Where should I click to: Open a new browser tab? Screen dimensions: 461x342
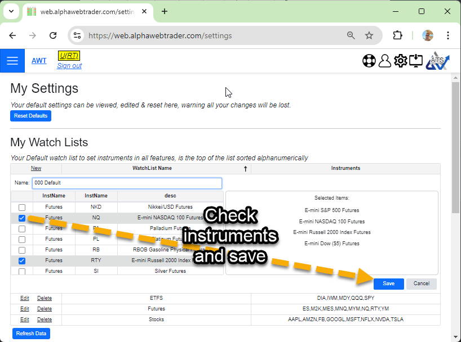pos(165,11)
